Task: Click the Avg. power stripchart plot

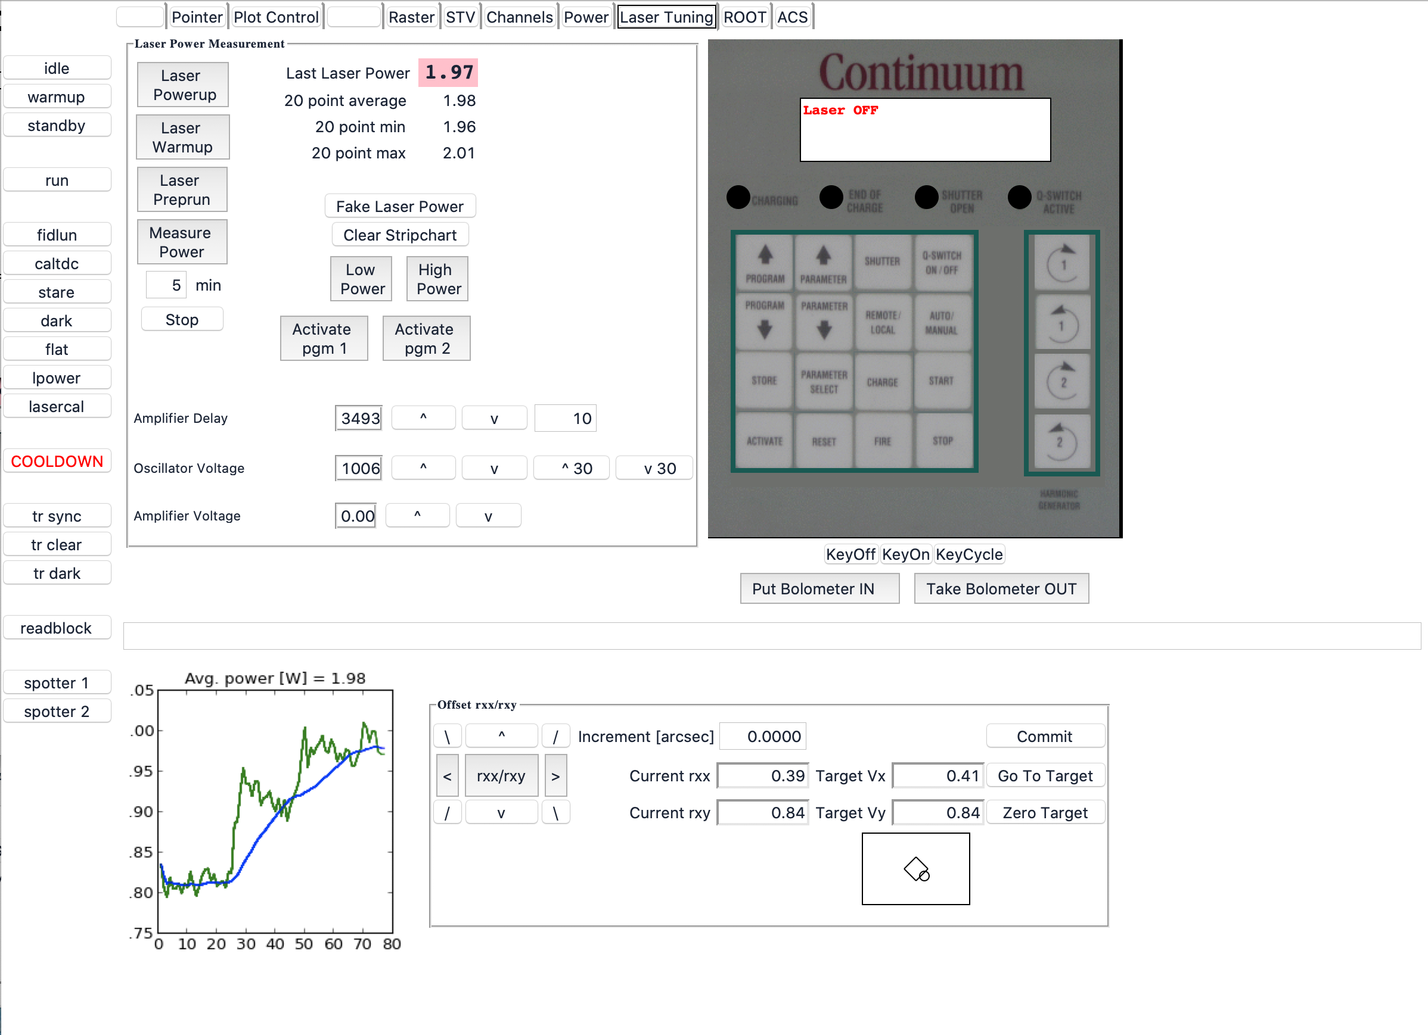Action: [275, 812]
